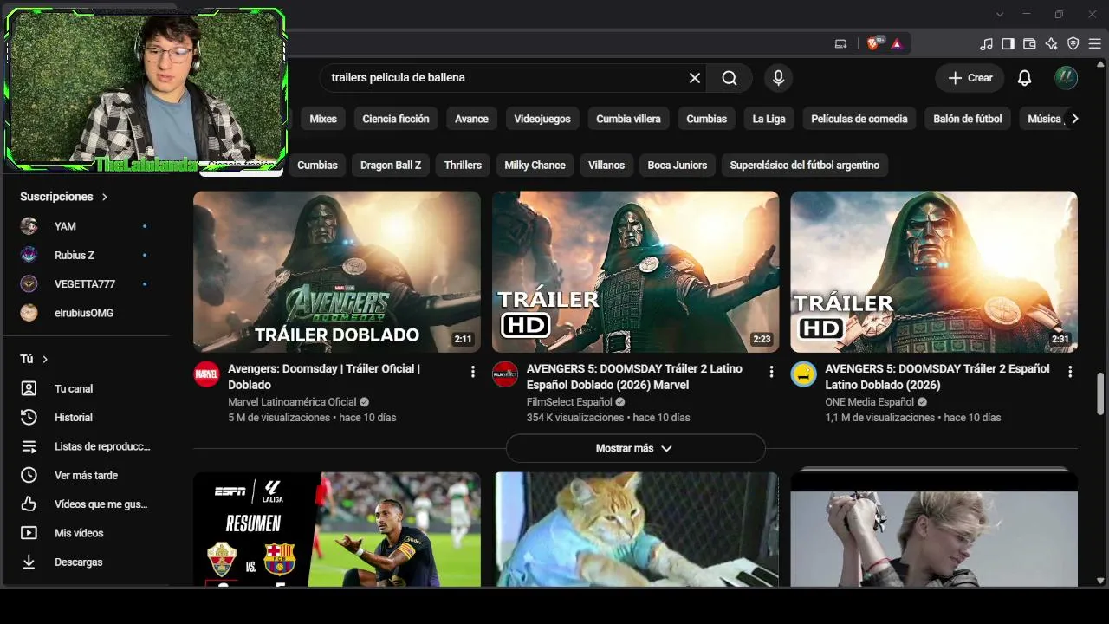Visit Marvel Latinoamérica Oficial channel name
1109x624 pixels.
292,402
